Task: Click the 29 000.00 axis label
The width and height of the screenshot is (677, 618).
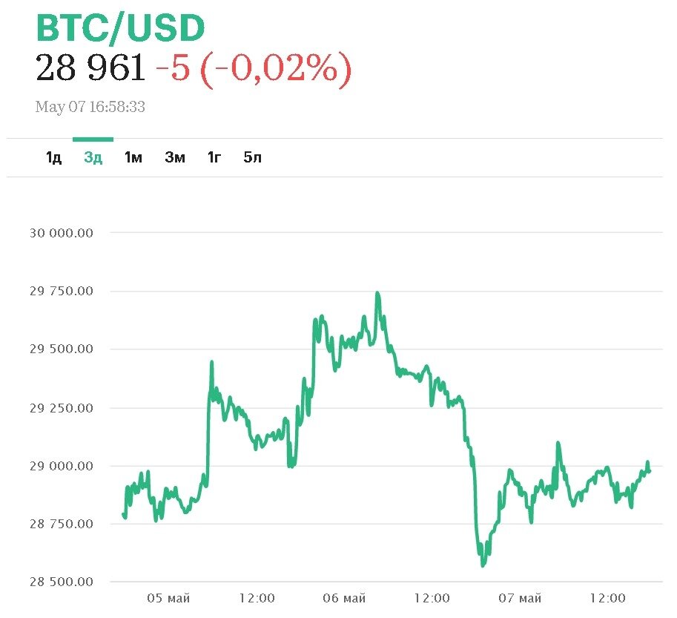Action: (x=62, y=466)
